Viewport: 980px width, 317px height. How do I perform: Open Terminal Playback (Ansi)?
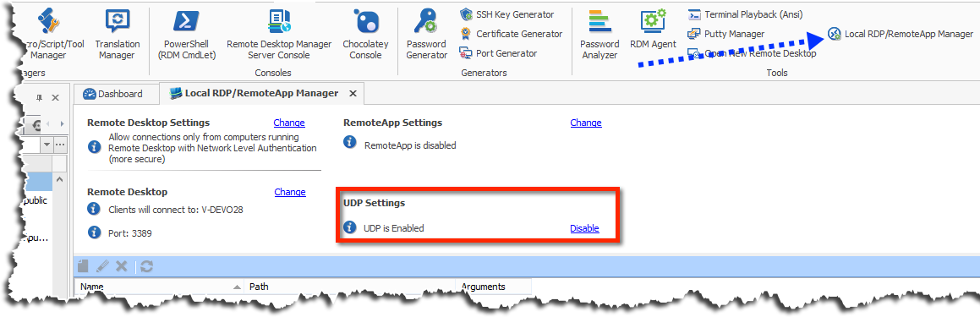tap(745, 14)
